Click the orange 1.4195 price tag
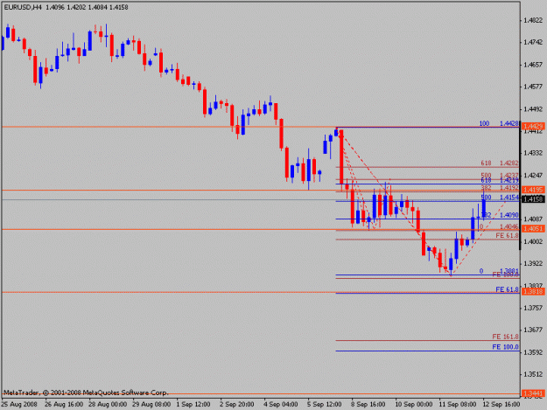 pos(533,190)
